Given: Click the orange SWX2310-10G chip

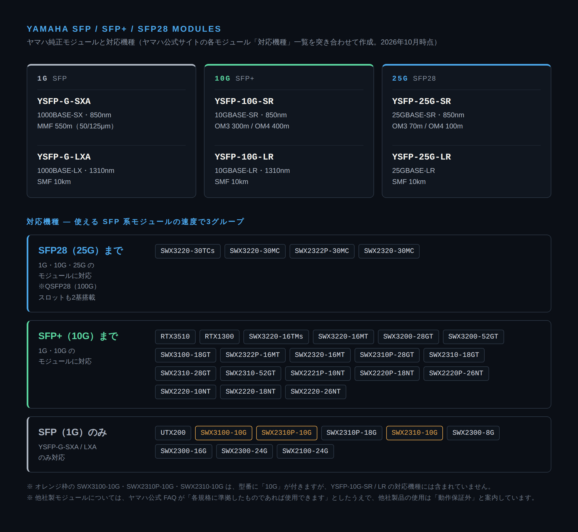Looking at the screenshot, I should (415, 433).
